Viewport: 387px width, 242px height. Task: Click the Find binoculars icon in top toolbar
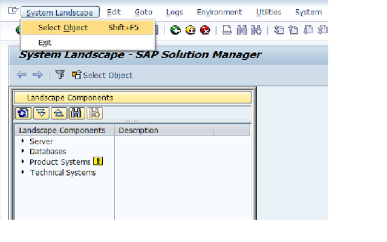click(x=242, y=30)
